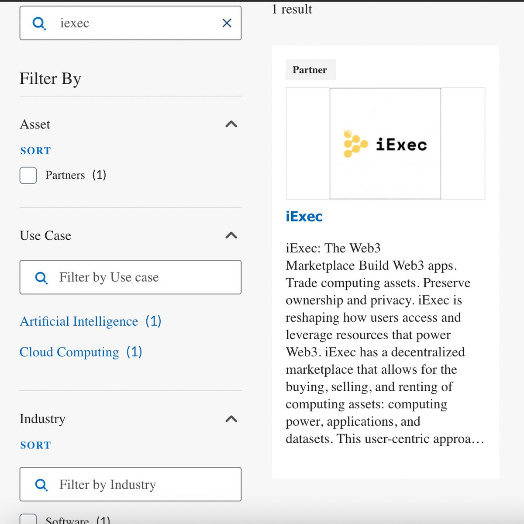
Task: Click the Filter By heading
Action: (x=50, y=79)
